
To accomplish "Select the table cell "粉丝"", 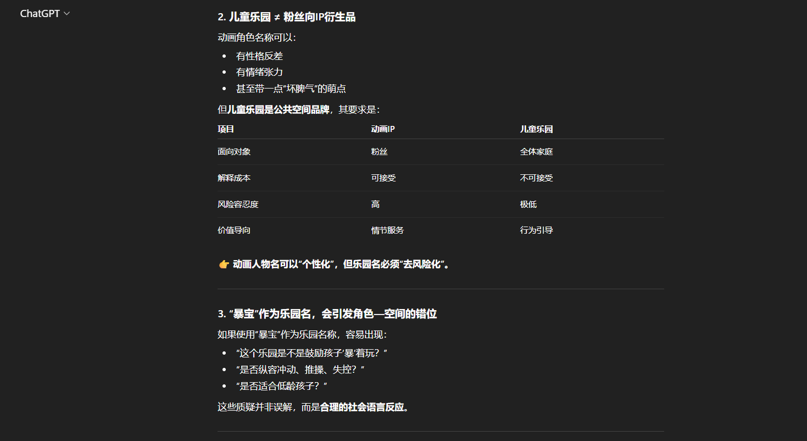I will point(379,152).
